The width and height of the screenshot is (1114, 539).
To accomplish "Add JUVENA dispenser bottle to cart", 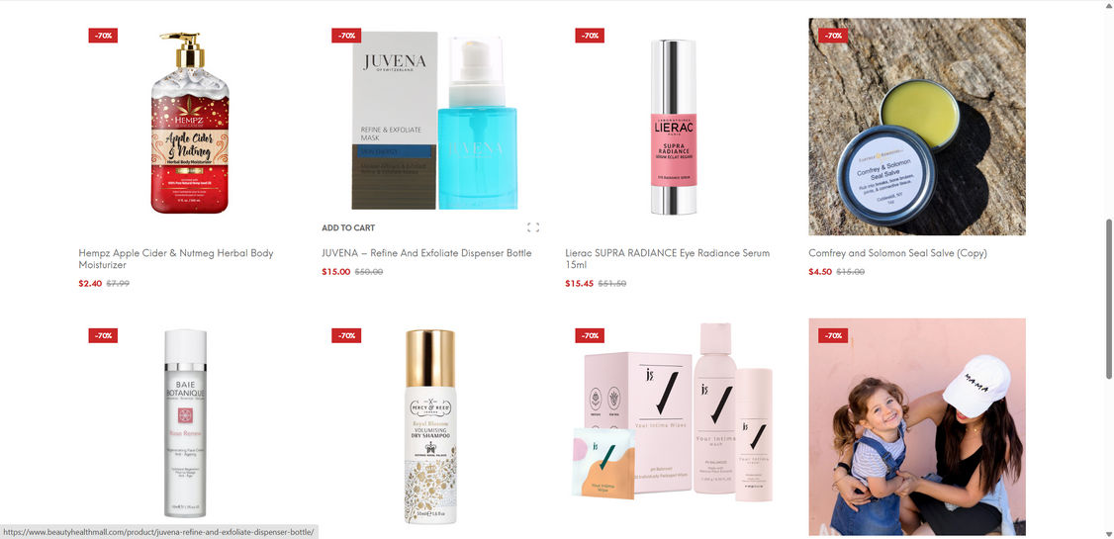I will (x=348, y=227).
